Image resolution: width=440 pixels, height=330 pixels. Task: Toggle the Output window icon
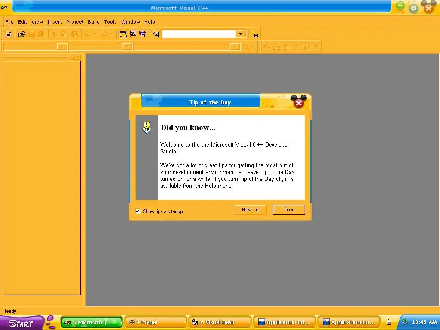pos(133,34)
